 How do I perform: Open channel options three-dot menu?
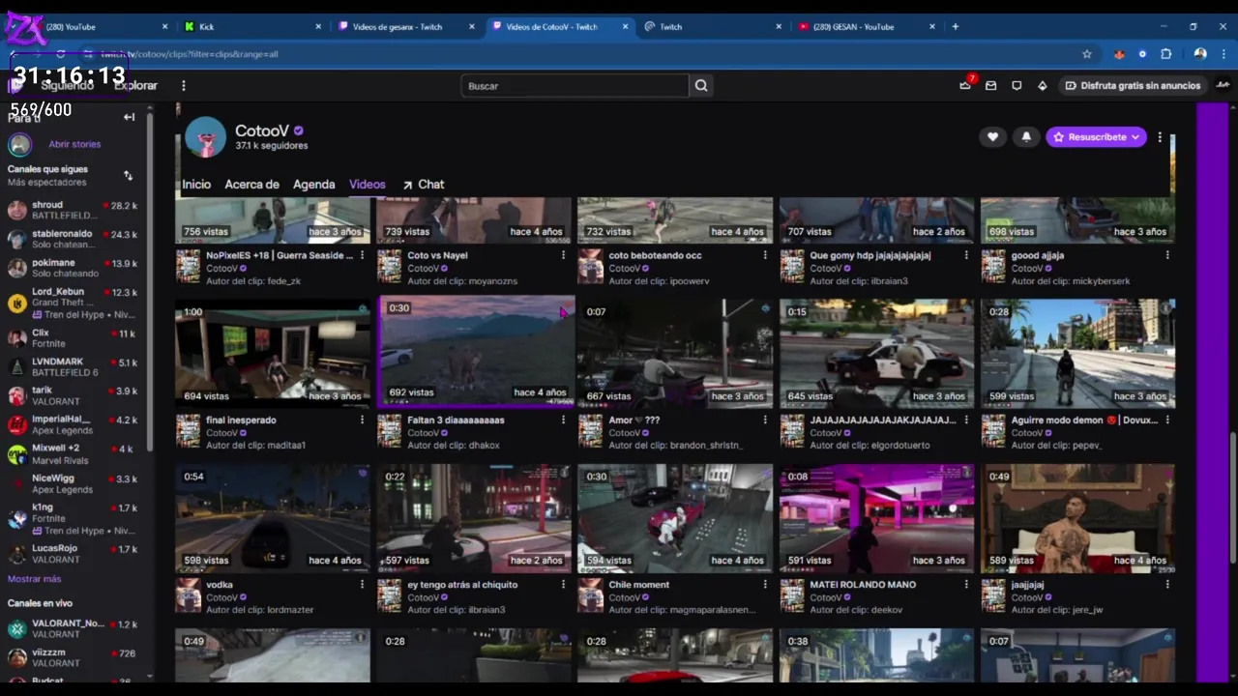[1160, 137]
